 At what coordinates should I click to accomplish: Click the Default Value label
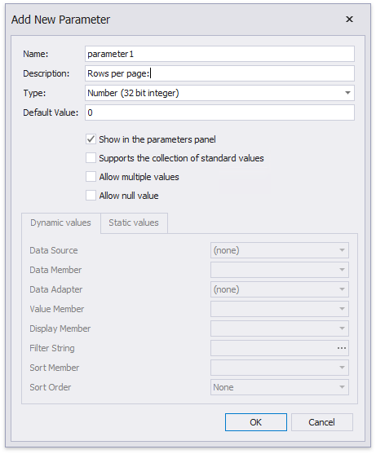[x=51, y=112]
